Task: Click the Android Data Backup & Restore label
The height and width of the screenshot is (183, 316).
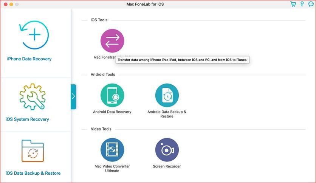Action: pyautogui.click(x=167, y=114)
